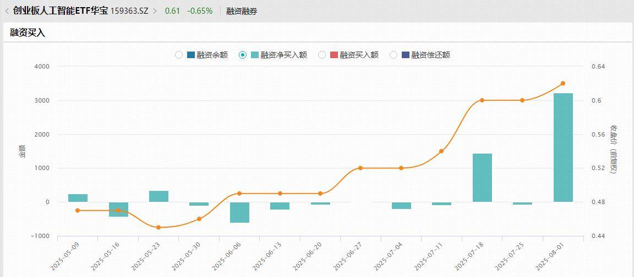Click the red 融资买入额 legend swatch
The height and width of the screenshot is (277, 634).
pyautogui.click(x=334, y=55)
